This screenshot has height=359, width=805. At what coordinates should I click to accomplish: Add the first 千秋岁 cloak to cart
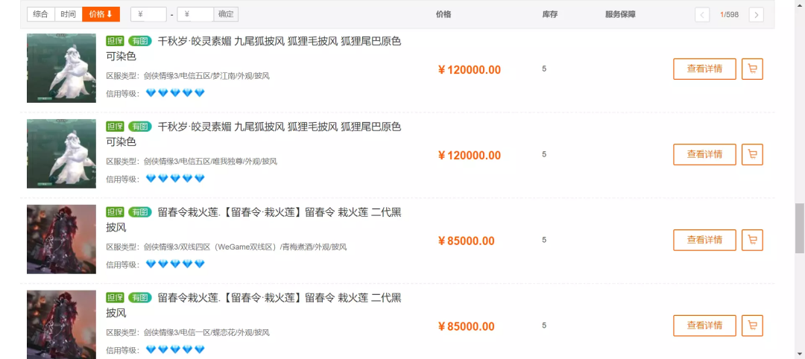pyautogui.click(x=752, y=69)
